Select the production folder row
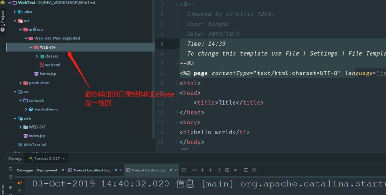The width and height of the screenshot is (386, 195). pos(80,83)
